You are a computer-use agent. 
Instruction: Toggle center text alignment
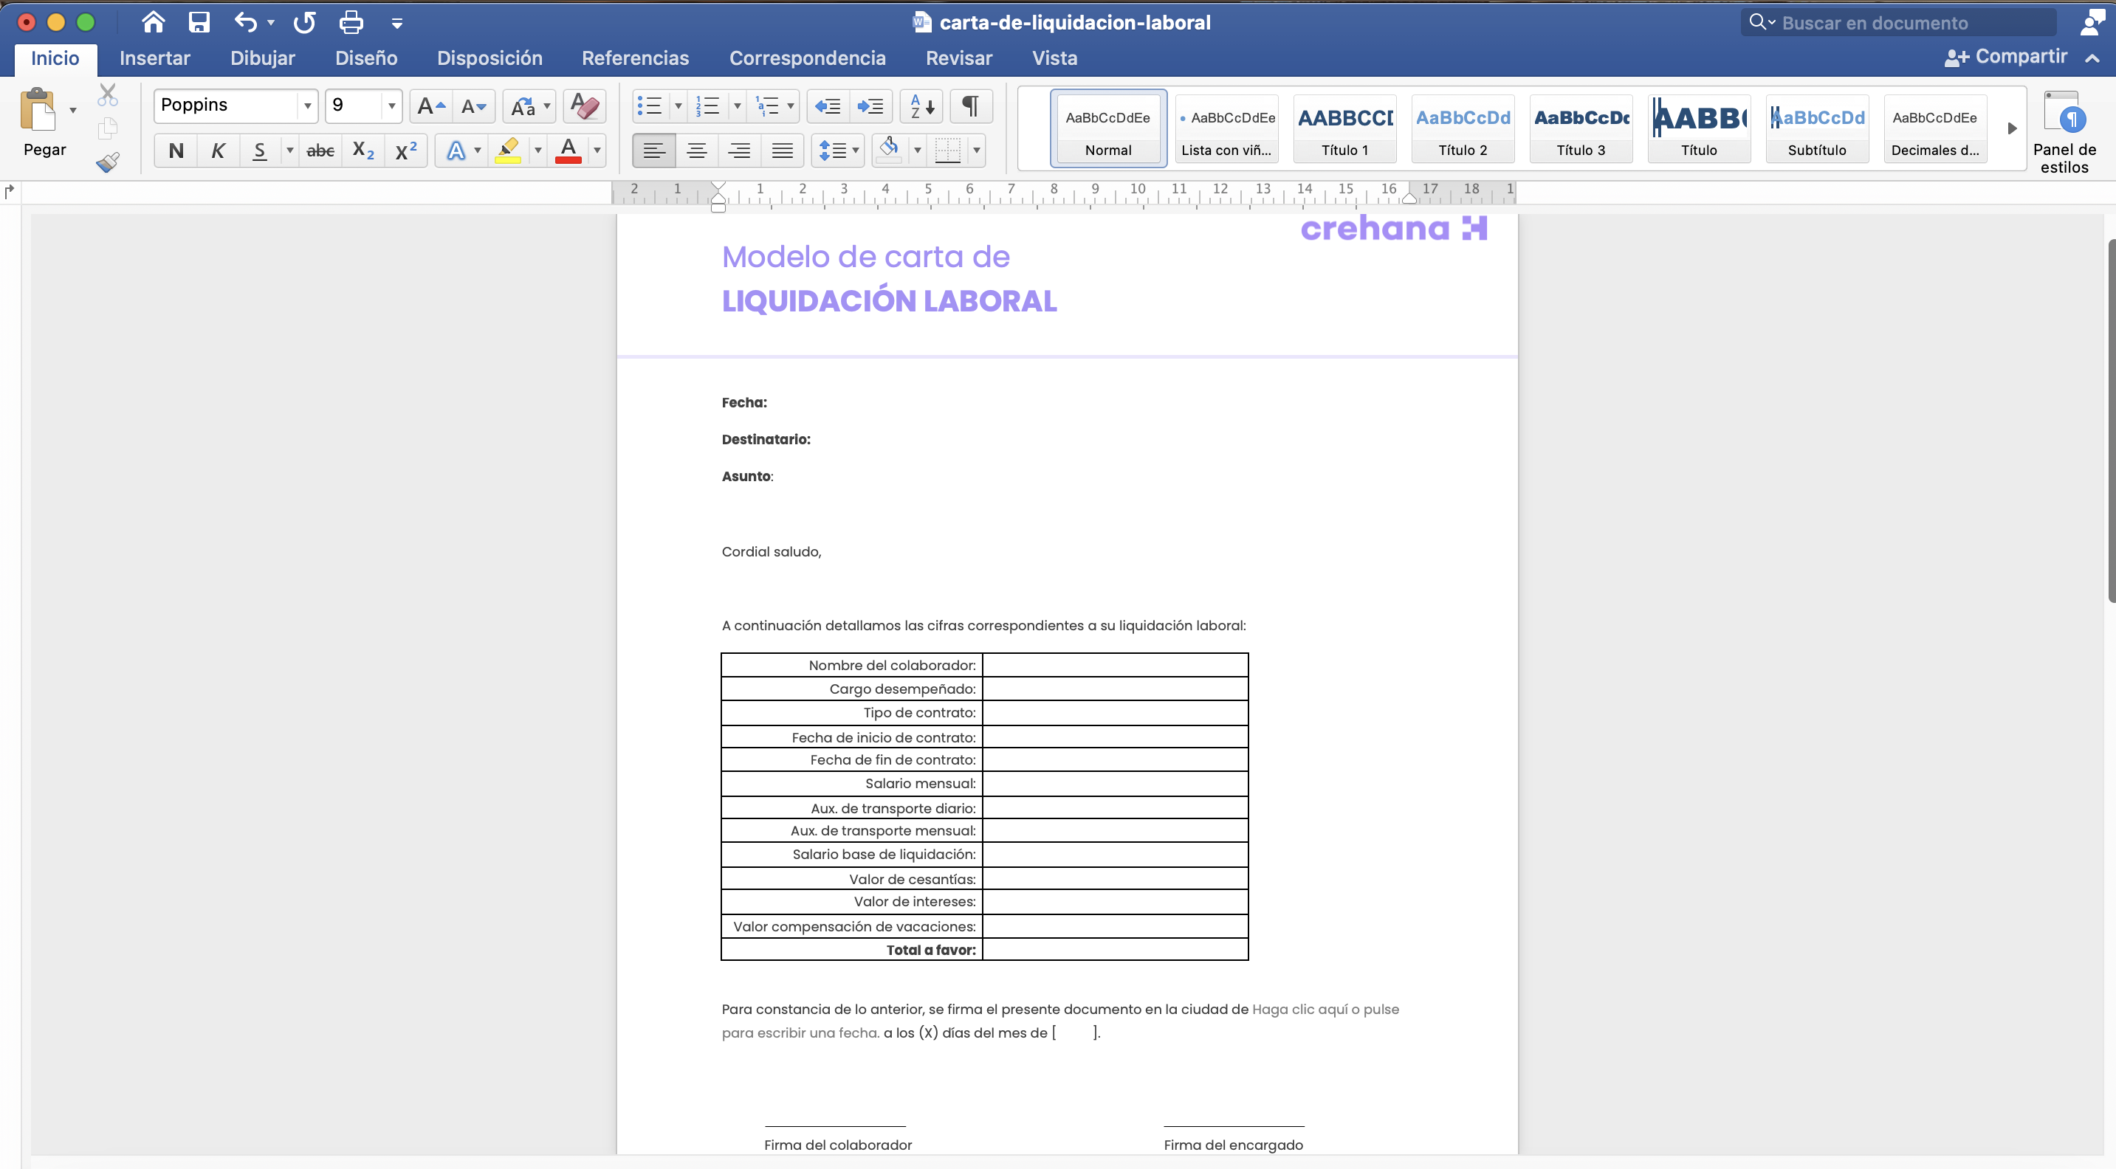[696, 151]
